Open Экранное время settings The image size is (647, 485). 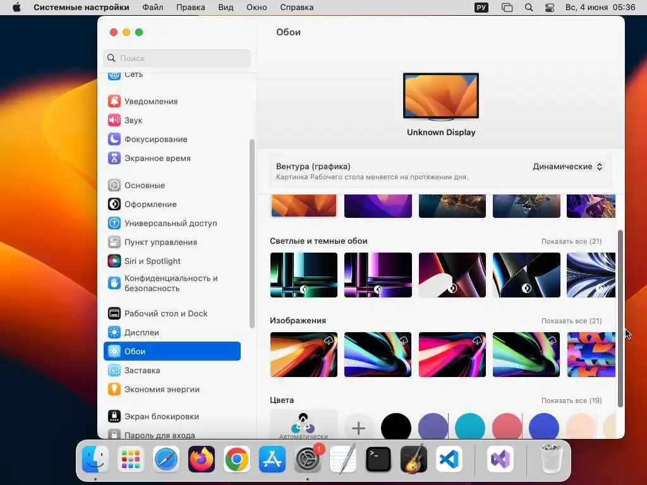tap(172, 159)
